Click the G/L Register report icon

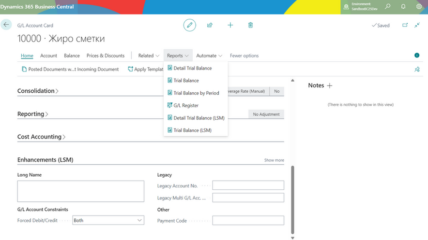(x=170, y=105)
